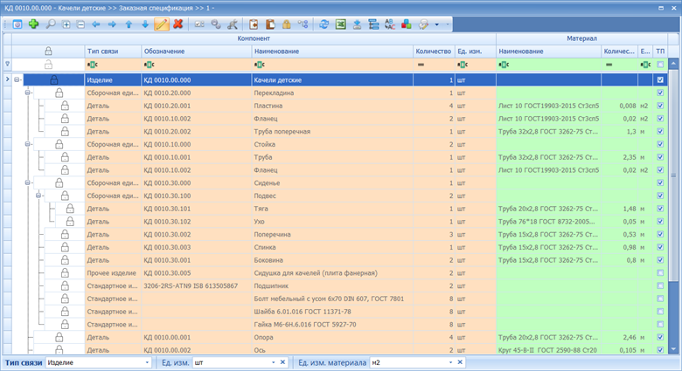The image size is (682, 371).
Task: Click the ТП column header
Action: point(660,52)
